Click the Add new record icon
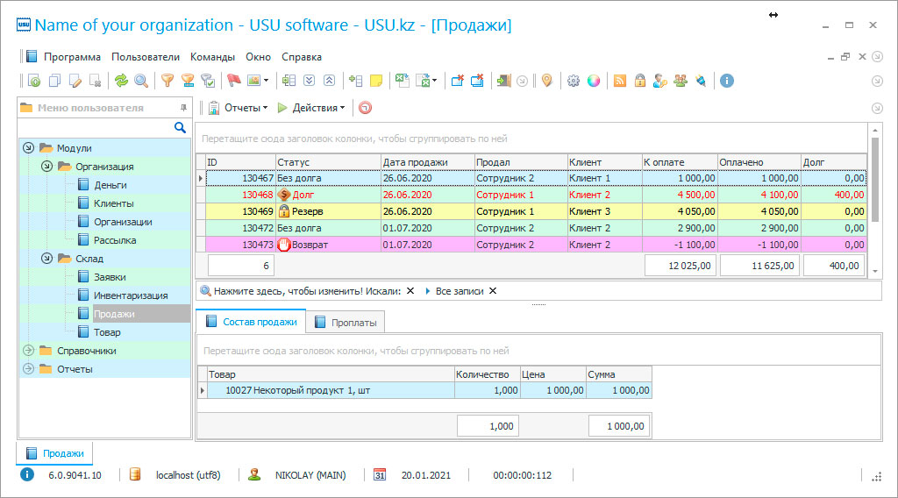 click(34, 81)
